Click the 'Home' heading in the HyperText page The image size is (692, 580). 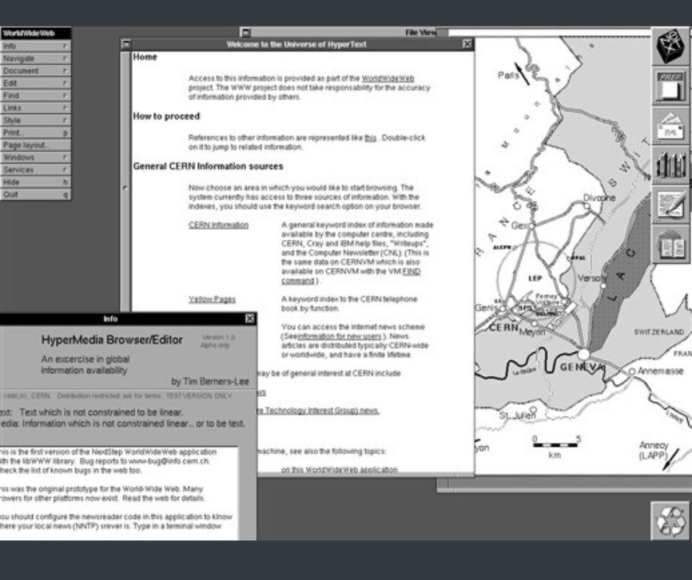click(x=145, y=57)
